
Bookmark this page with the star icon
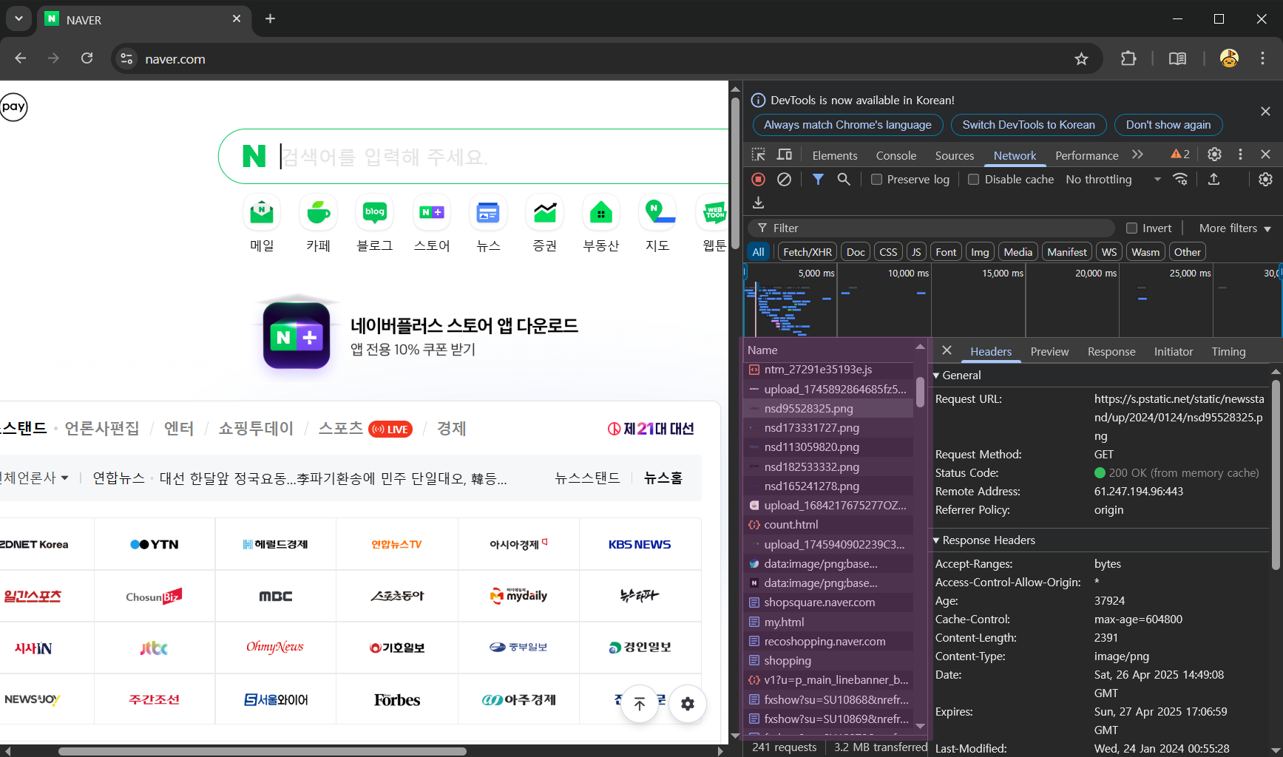tap(1081, 58)
